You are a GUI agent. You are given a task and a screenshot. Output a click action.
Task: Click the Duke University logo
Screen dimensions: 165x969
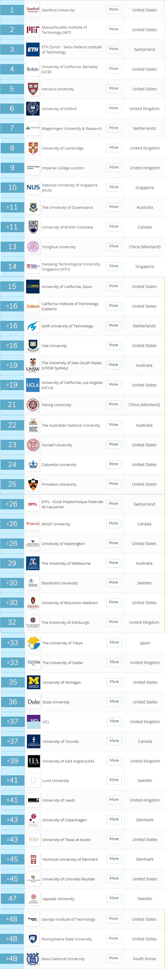click(34, 702)
